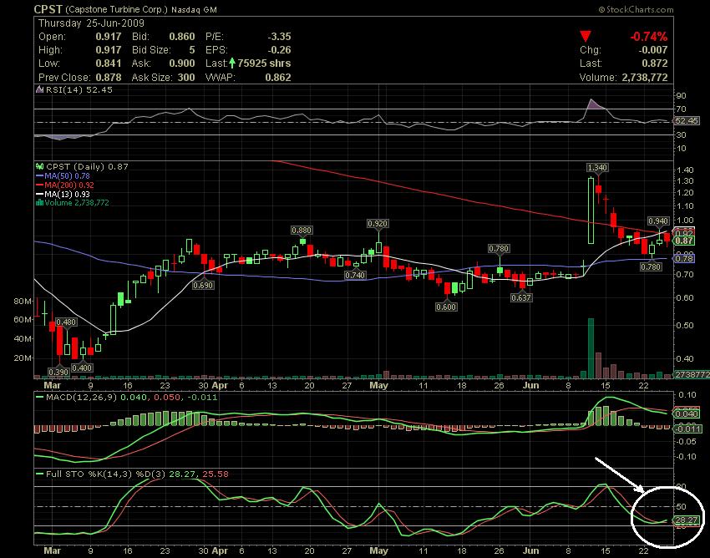Click the 0.400 price label

click(x=82, y=368)
